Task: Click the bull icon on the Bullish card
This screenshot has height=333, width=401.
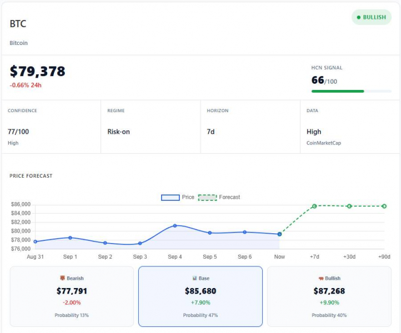Action: (x=321, y=278)
